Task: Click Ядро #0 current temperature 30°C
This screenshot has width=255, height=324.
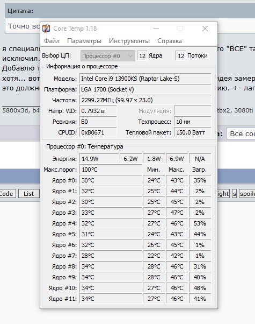Action: tap(111, 180)
